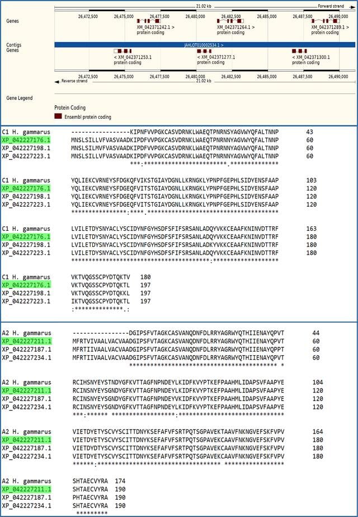Select sequence IKTVQGSSCPYDTQKTL in the C1 alignment

pyautogui.click(x=101, y=301)
